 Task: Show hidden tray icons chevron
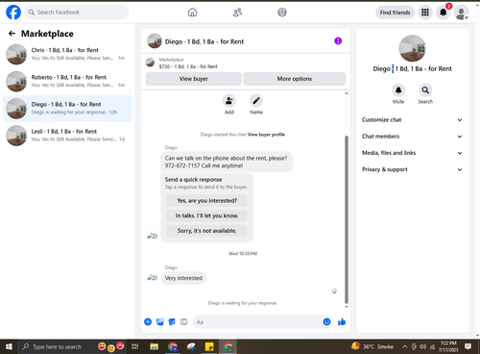(404, 346)
